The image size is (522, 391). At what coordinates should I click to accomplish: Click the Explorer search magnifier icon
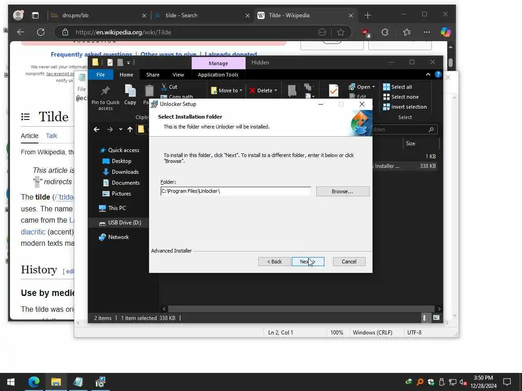(431, 129)
